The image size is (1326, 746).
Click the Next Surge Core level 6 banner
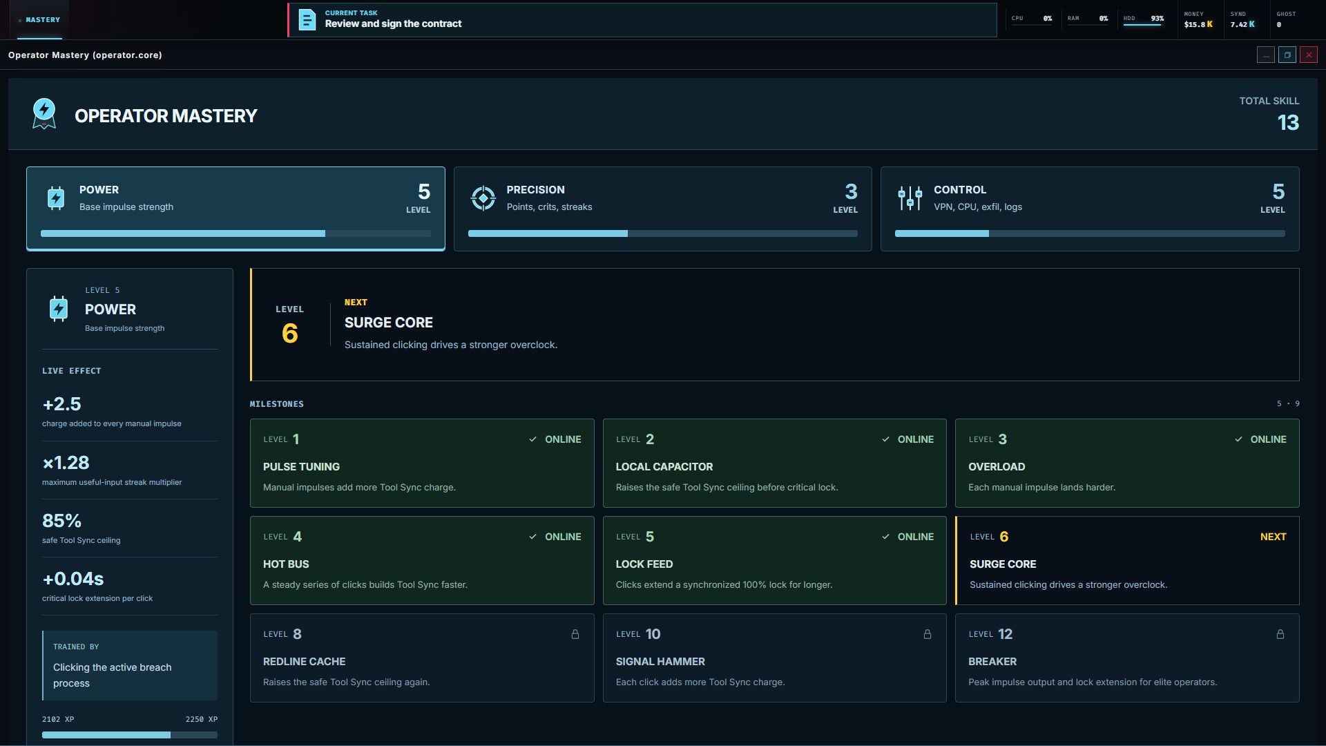point(774,325)
